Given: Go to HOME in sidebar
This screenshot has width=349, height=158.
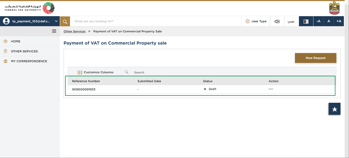Looking at the screenshot, I should (16, 41).
